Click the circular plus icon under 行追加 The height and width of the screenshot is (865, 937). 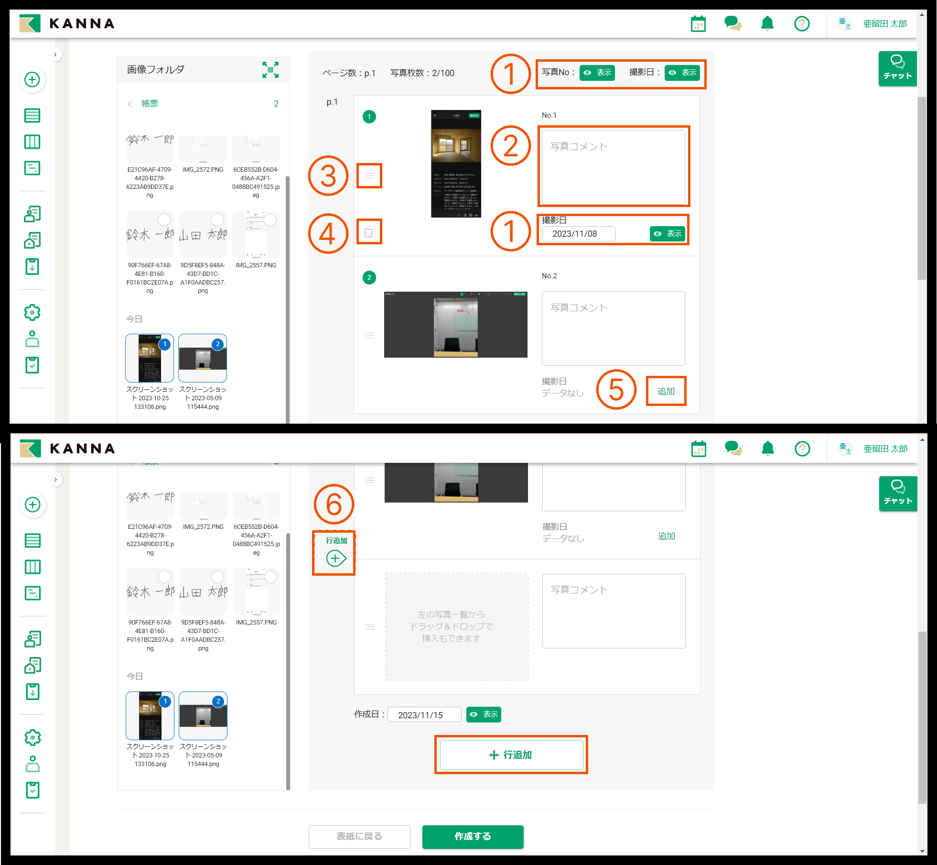[x=335, y=558]
